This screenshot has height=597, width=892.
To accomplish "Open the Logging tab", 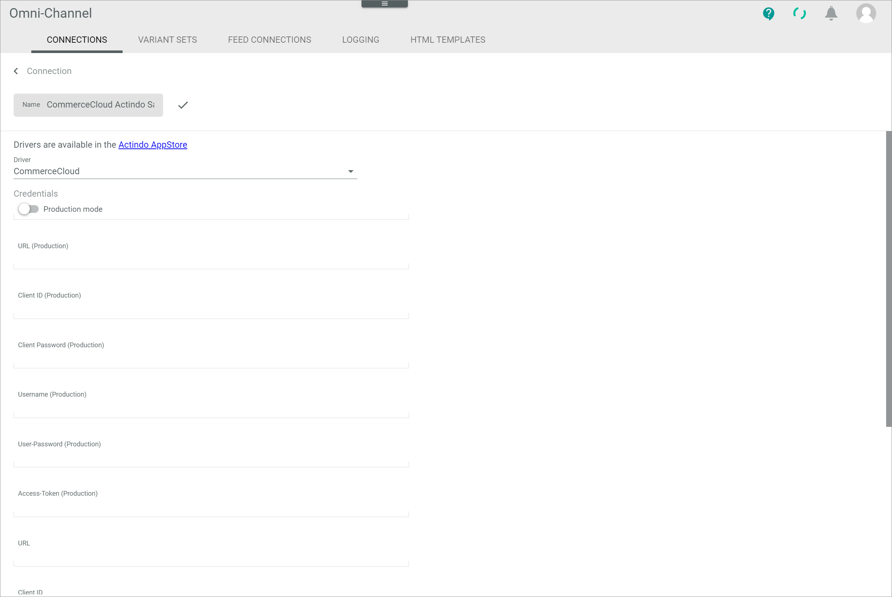I will [x=360, y=40].
